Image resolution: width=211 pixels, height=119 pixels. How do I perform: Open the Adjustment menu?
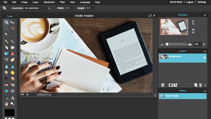click(49, 2)
